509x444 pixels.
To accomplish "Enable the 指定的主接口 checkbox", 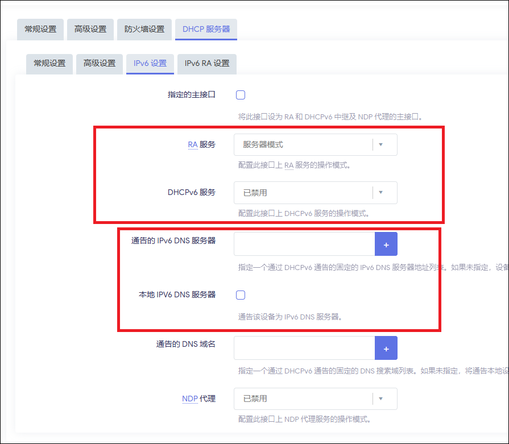I will pyautogui.click(x=241, y=95).
